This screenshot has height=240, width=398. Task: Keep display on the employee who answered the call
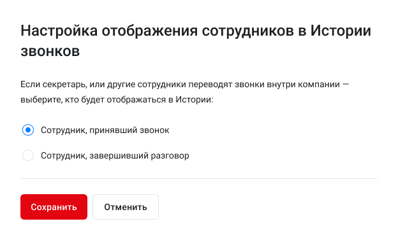28,130
